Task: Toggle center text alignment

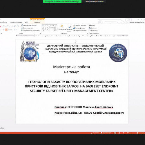Action: pos(6,30)
